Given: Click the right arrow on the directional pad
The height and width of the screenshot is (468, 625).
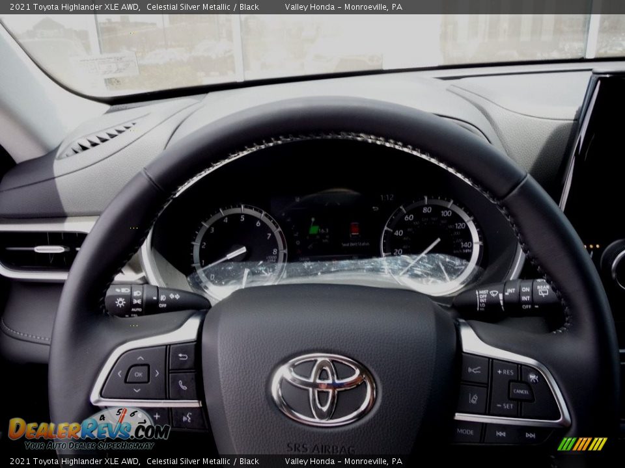Looking at the screenshot, I should pyautogui.click(x=157, y=373).
